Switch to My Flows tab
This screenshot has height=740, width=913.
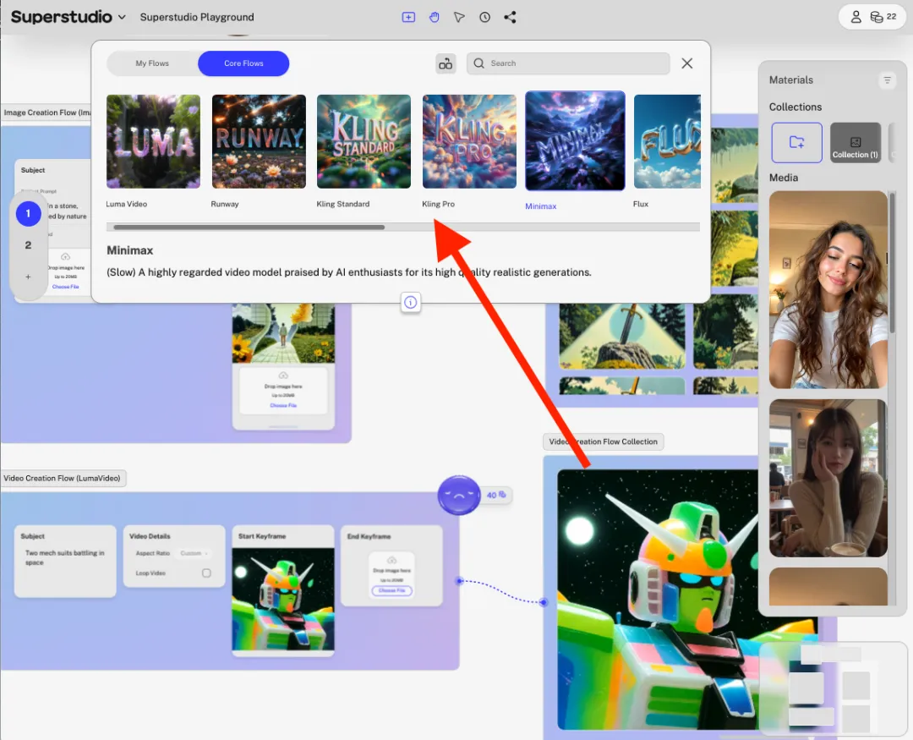tap(152, 63)
